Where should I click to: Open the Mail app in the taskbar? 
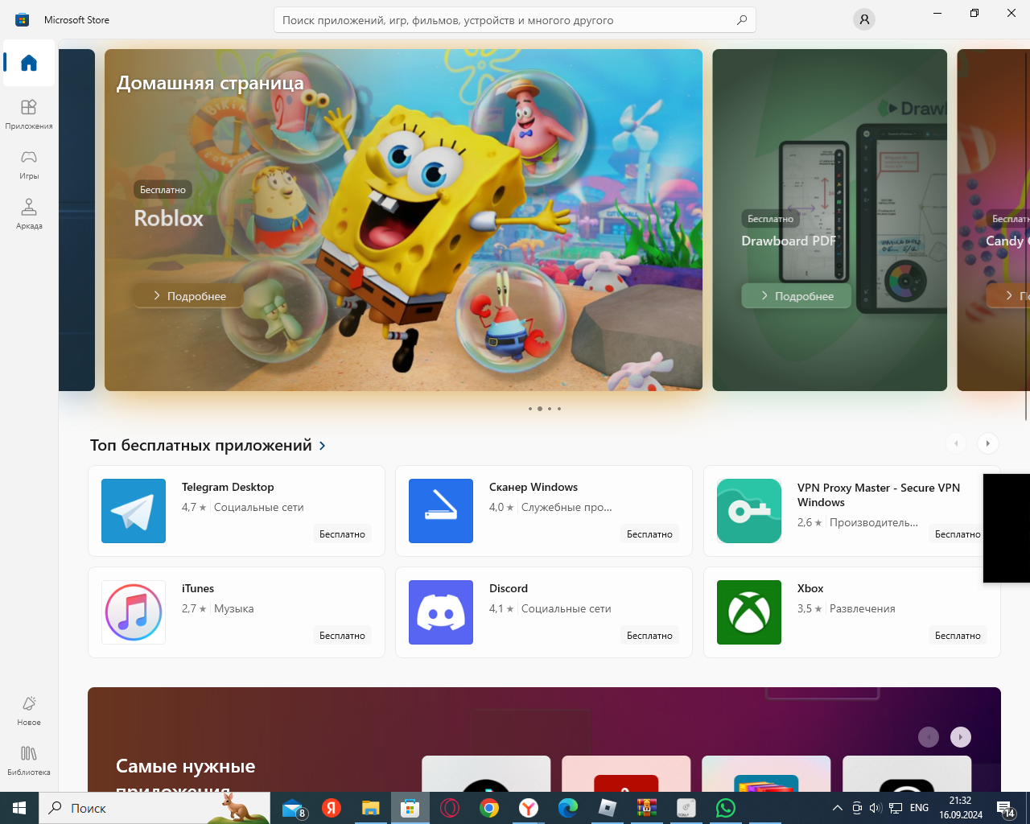point(293,808)
